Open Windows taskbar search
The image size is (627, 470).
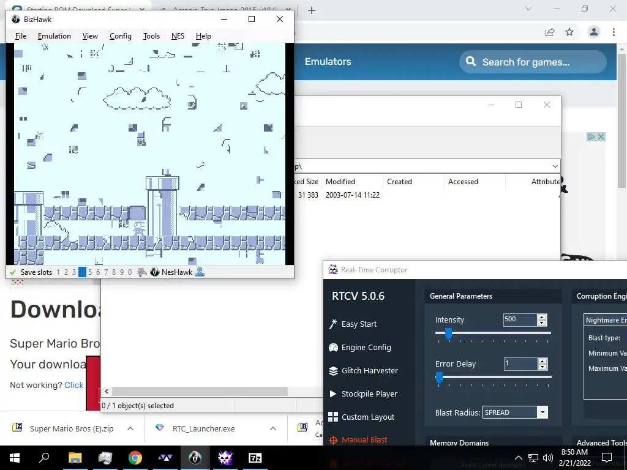44,458
